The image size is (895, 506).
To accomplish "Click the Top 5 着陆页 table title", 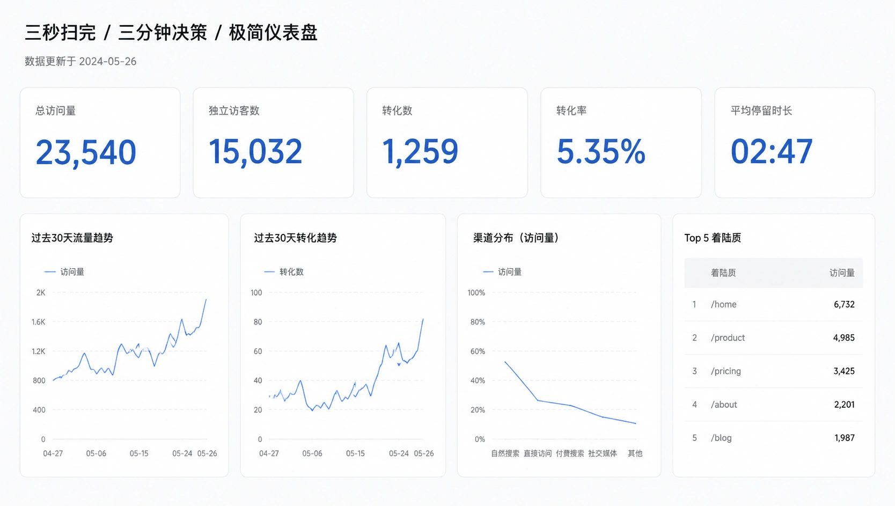I will 713,238.
